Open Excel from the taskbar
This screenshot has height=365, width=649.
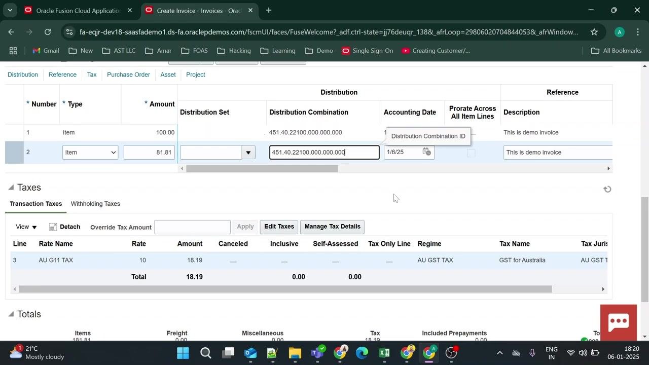[384, 353]
